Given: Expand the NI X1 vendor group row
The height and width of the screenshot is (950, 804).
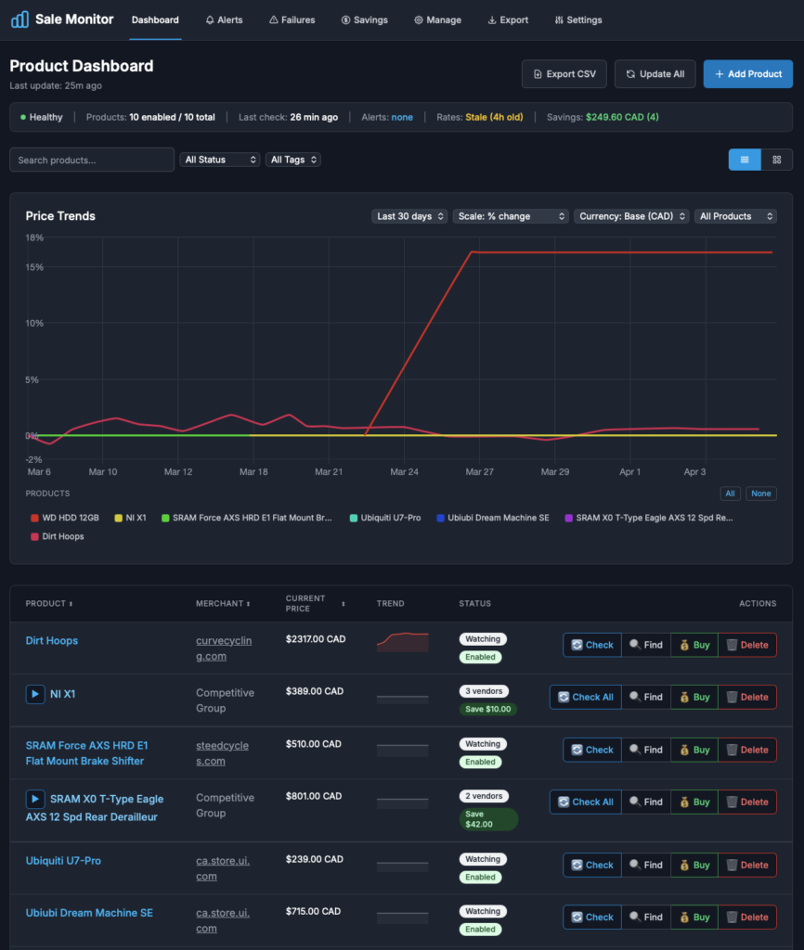Looking at the screenshot, I should pyautogui.click(x=35, y=693).
